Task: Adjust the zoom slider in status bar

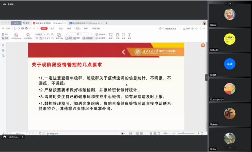Action: coord(182,133)
